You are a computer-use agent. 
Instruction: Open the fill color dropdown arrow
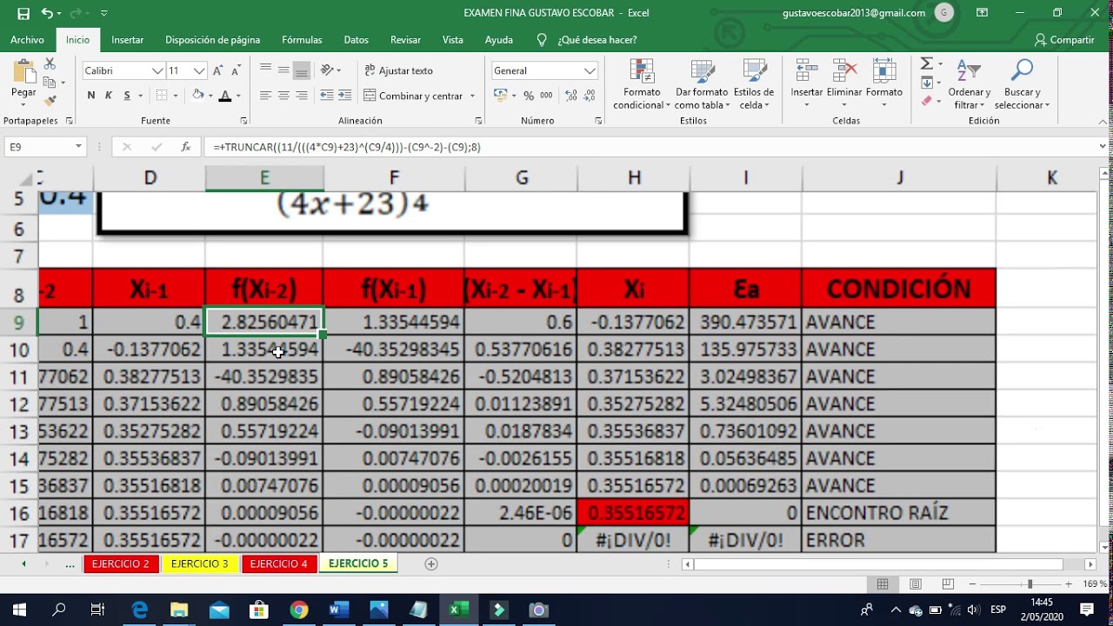(210, 96)
